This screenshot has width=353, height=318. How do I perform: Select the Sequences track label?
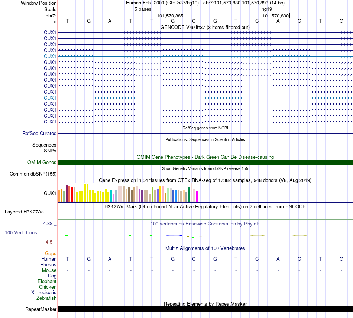coord(44,145)
